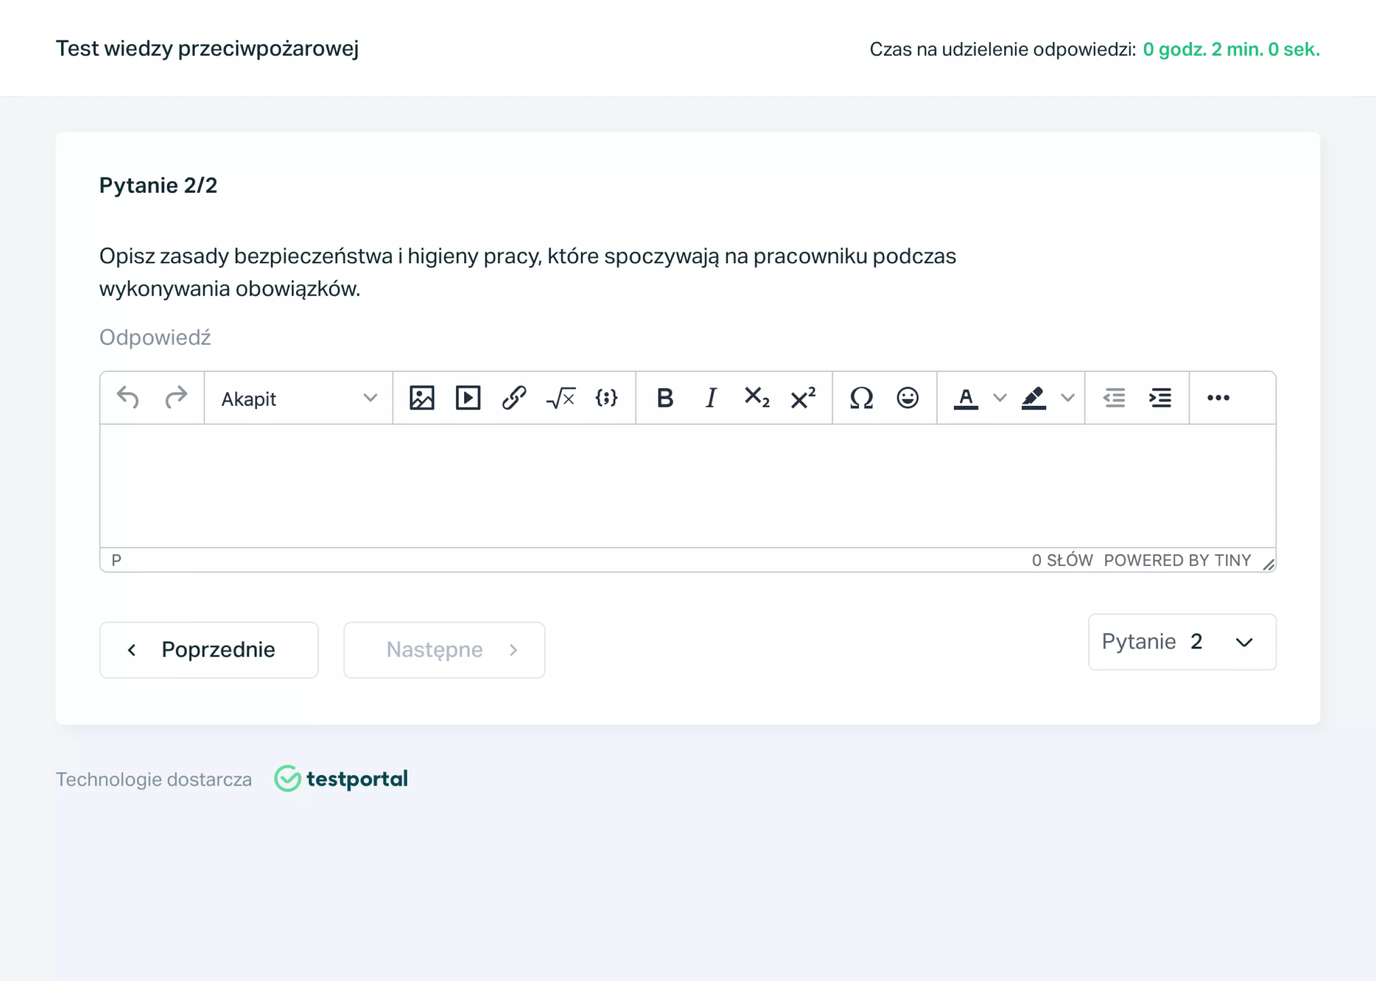Grab the editor resize handle corner

click(x=1268, y=565)
